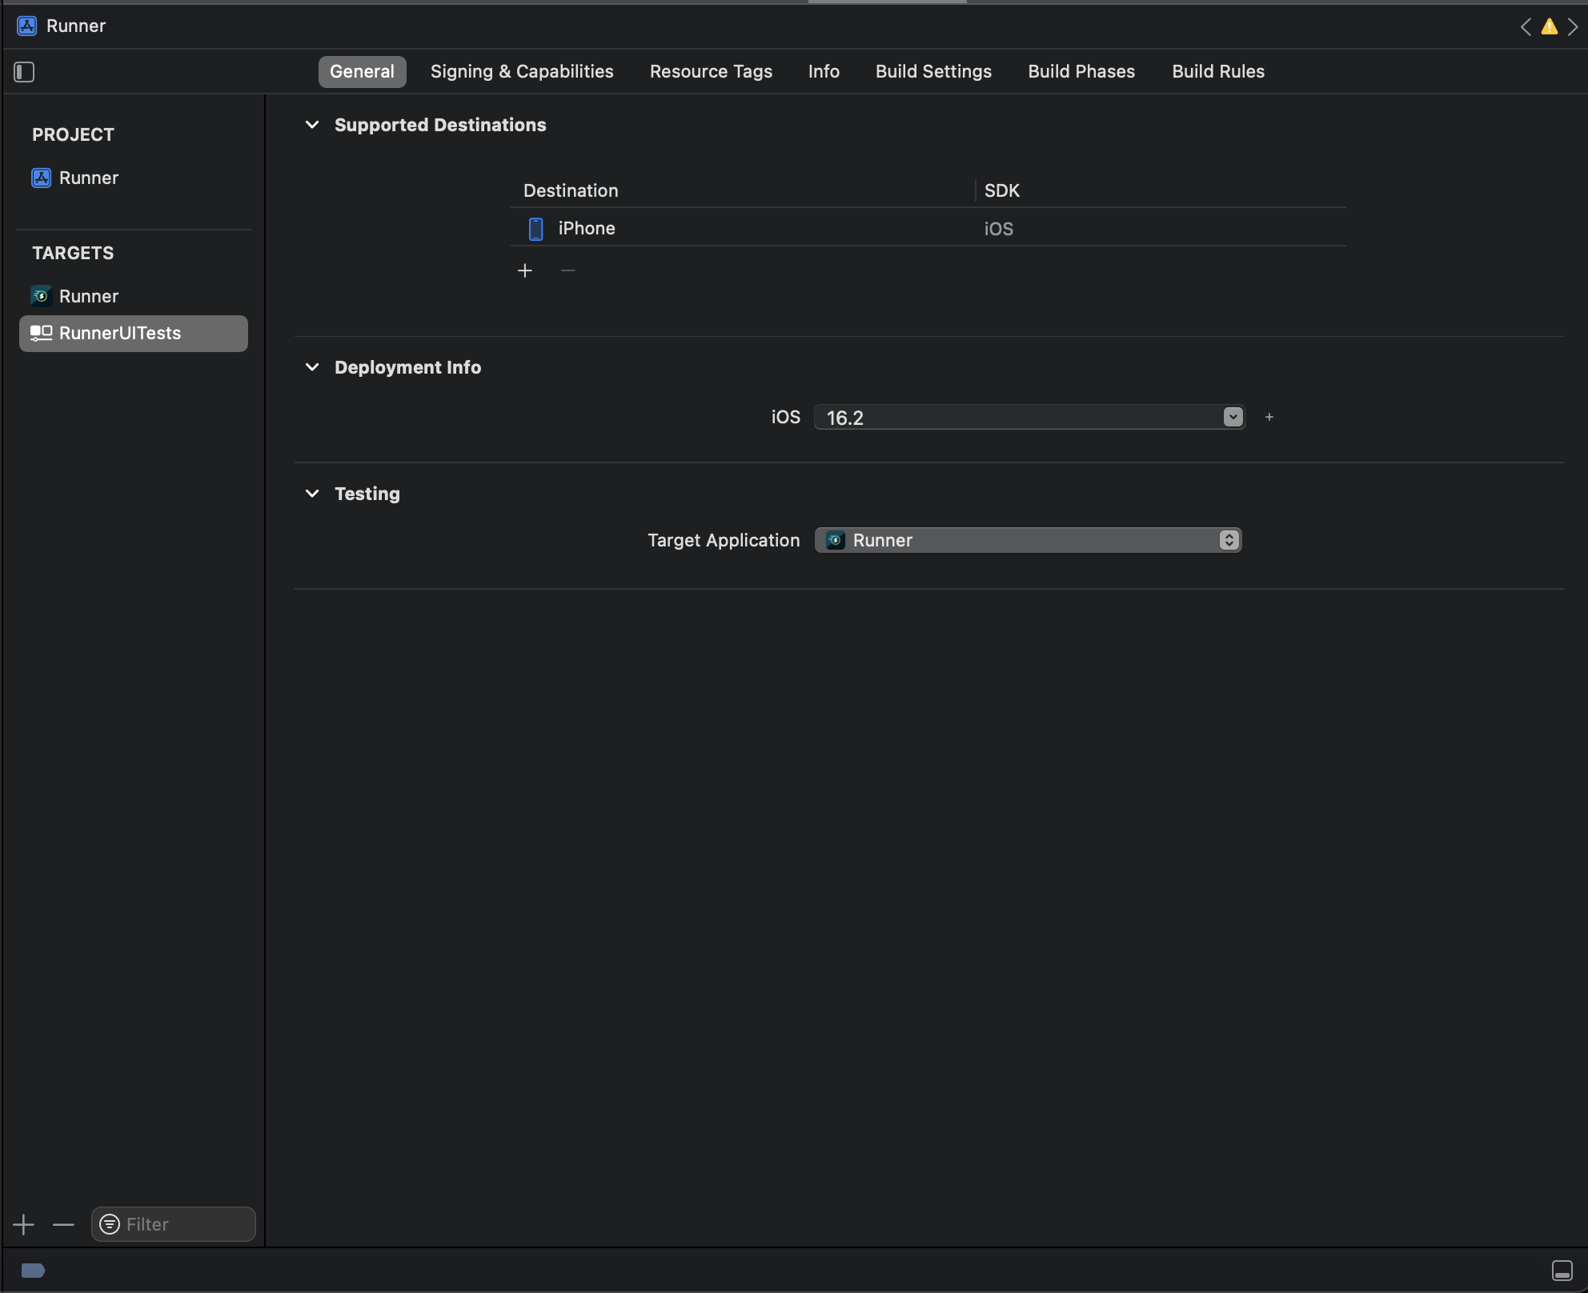Select the Runner target under TARGETS
1588x1293 pixels.
[x=88, y=296]
